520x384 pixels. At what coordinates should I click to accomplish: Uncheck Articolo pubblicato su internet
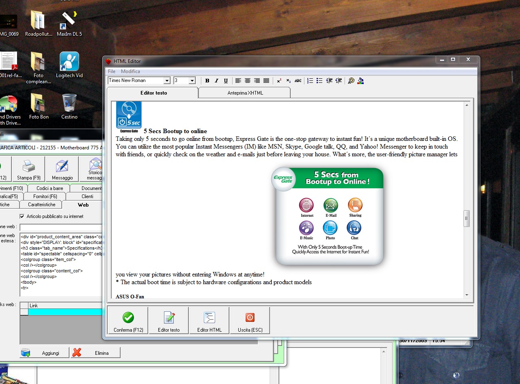pyautogui.click(x=22, y=216)
